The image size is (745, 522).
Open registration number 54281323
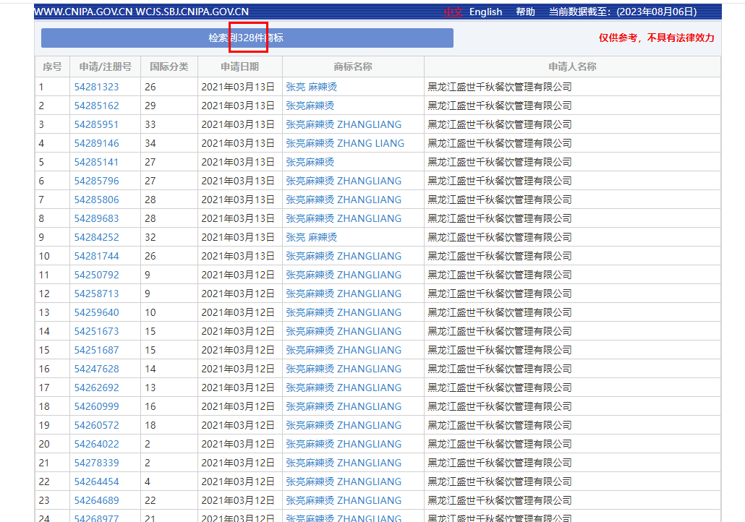coord(96,87)
